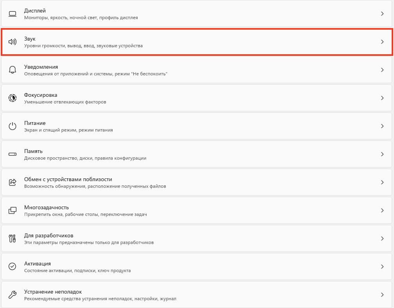Click the Память storage drive icon
Image resolution: width=394 pixels, height=308 pixels.
(13, 154)
